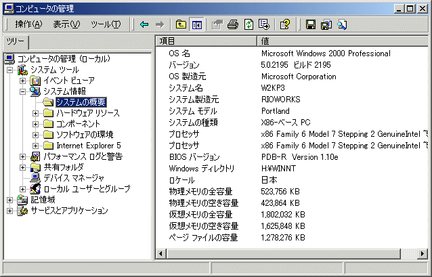Select デバイス マネージャ tree item
432x277 pixels.
click(74, 177)
